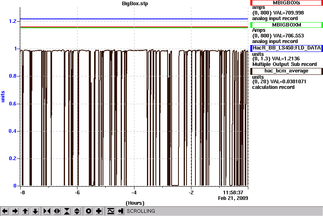
Task: Pan the plot up with the up arrow
Action: click(25, 211)
